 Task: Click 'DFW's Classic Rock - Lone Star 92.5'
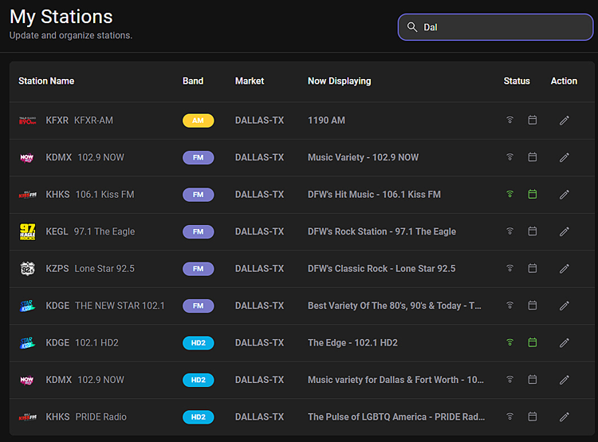[x=382, y=269]
